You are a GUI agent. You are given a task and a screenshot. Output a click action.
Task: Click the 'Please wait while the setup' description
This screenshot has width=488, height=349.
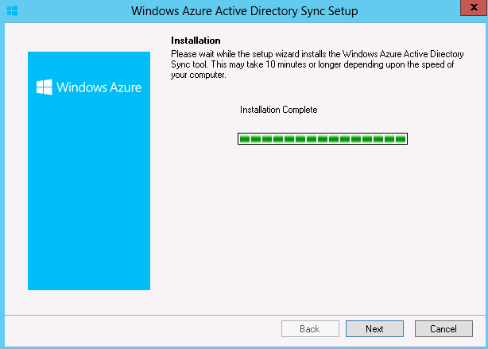coord(317,64)
